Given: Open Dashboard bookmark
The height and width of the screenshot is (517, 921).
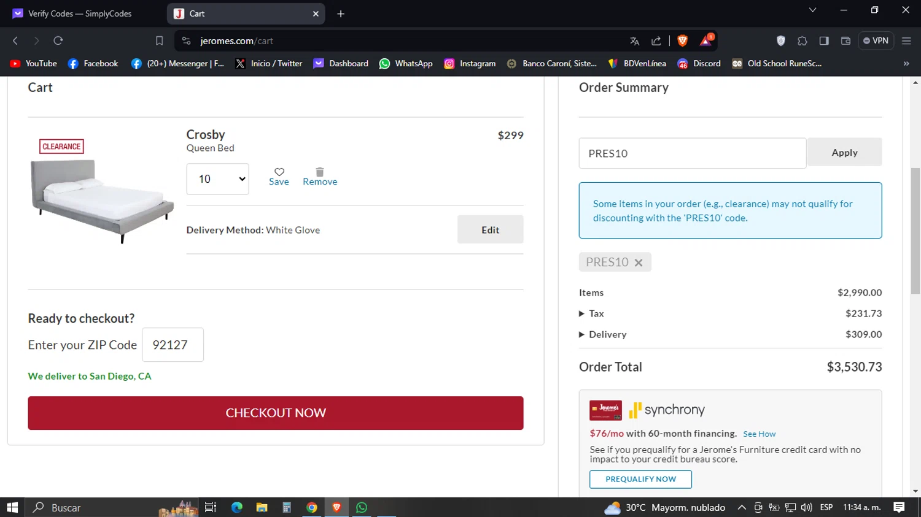Looking at the screenshot, I should point(341,63).
